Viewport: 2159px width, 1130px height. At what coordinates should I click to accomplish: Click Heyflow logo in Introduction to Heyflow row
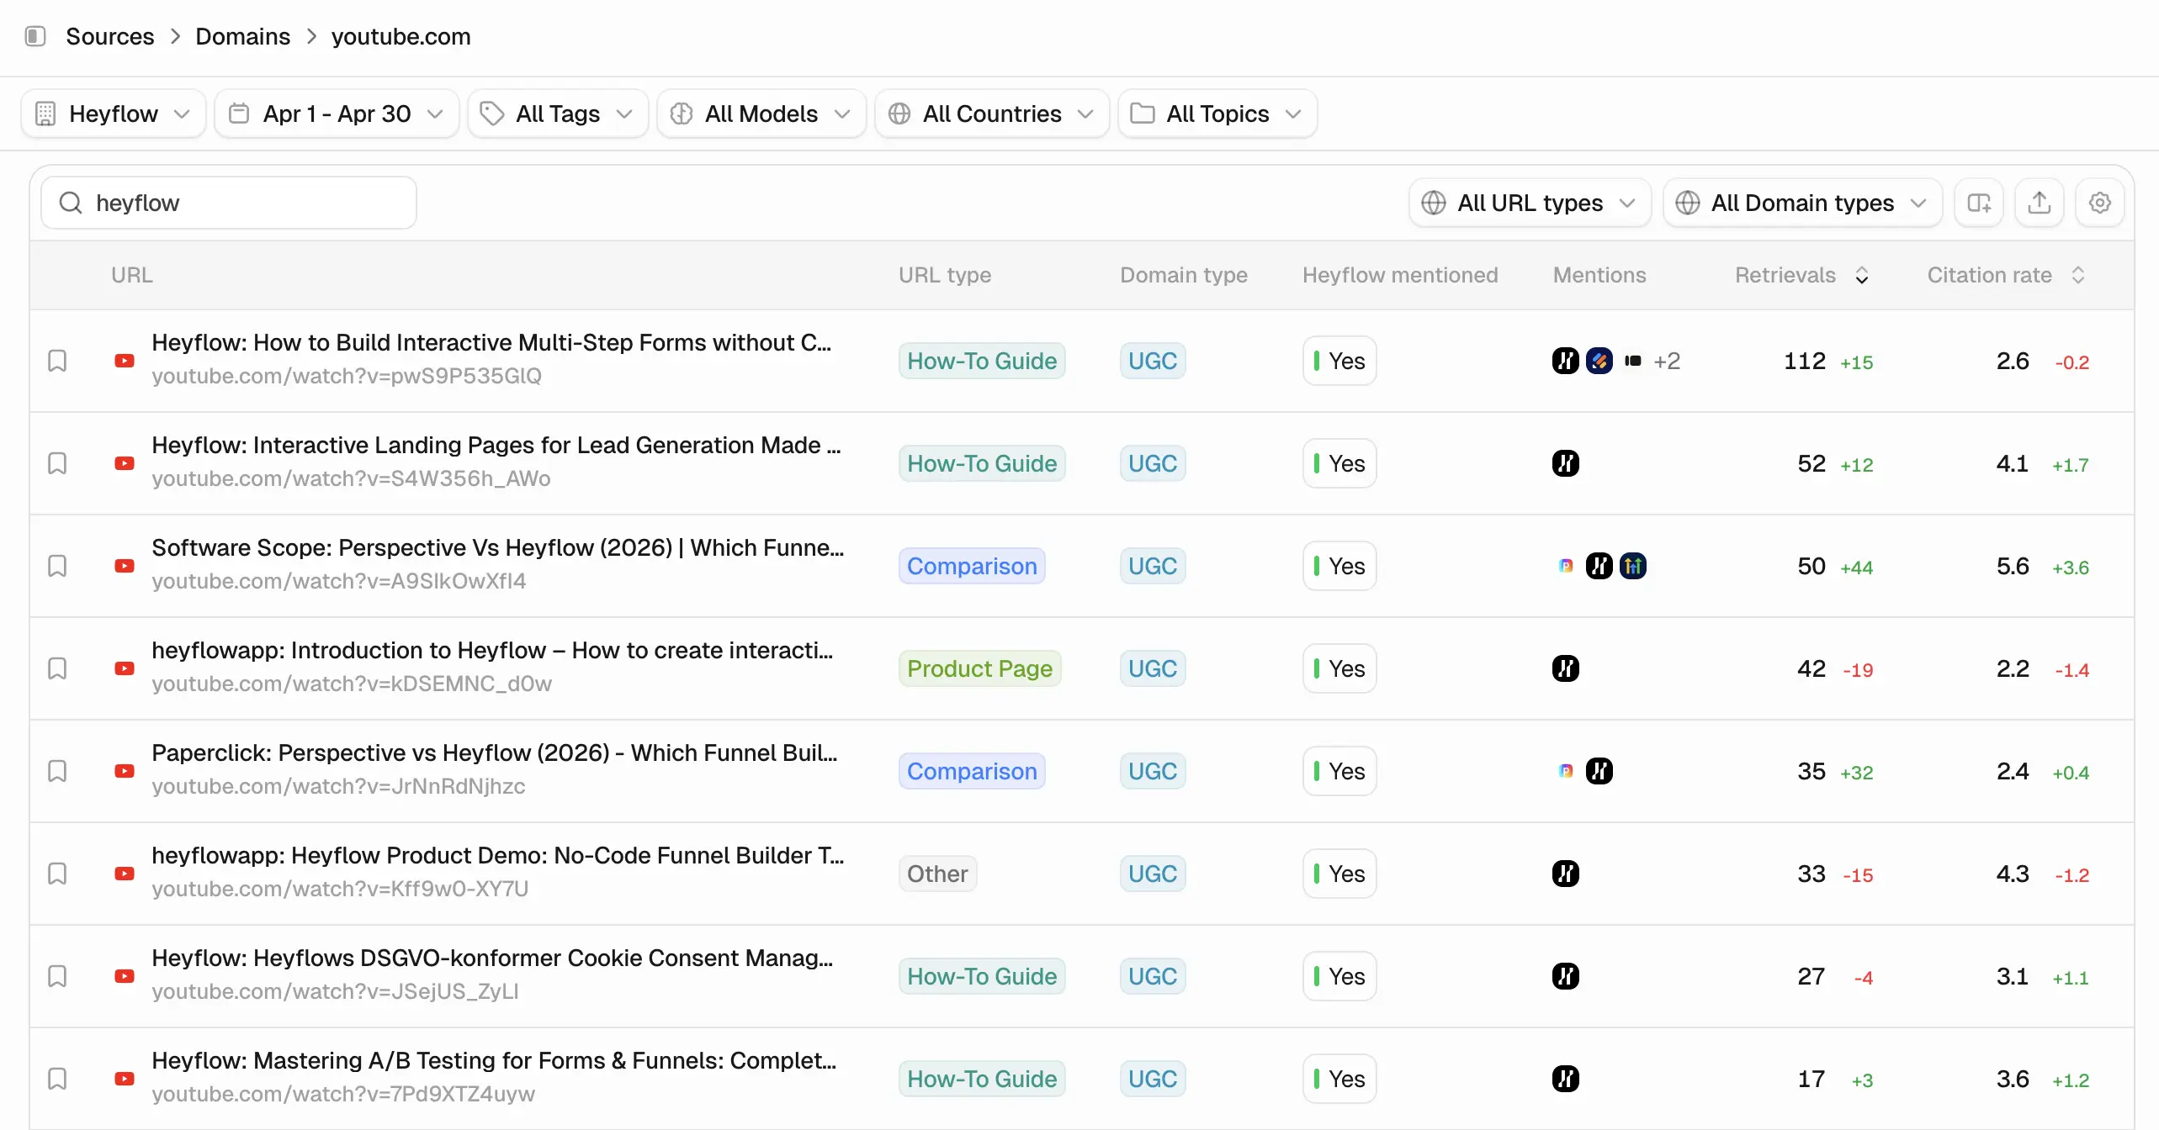[1566, 668]
